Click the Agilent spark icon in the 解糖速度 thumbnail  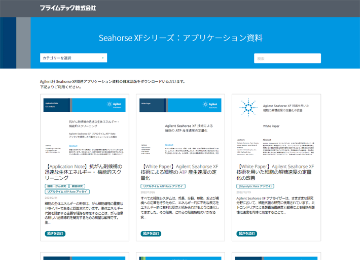pyautogui.click(x=248, y=108)
